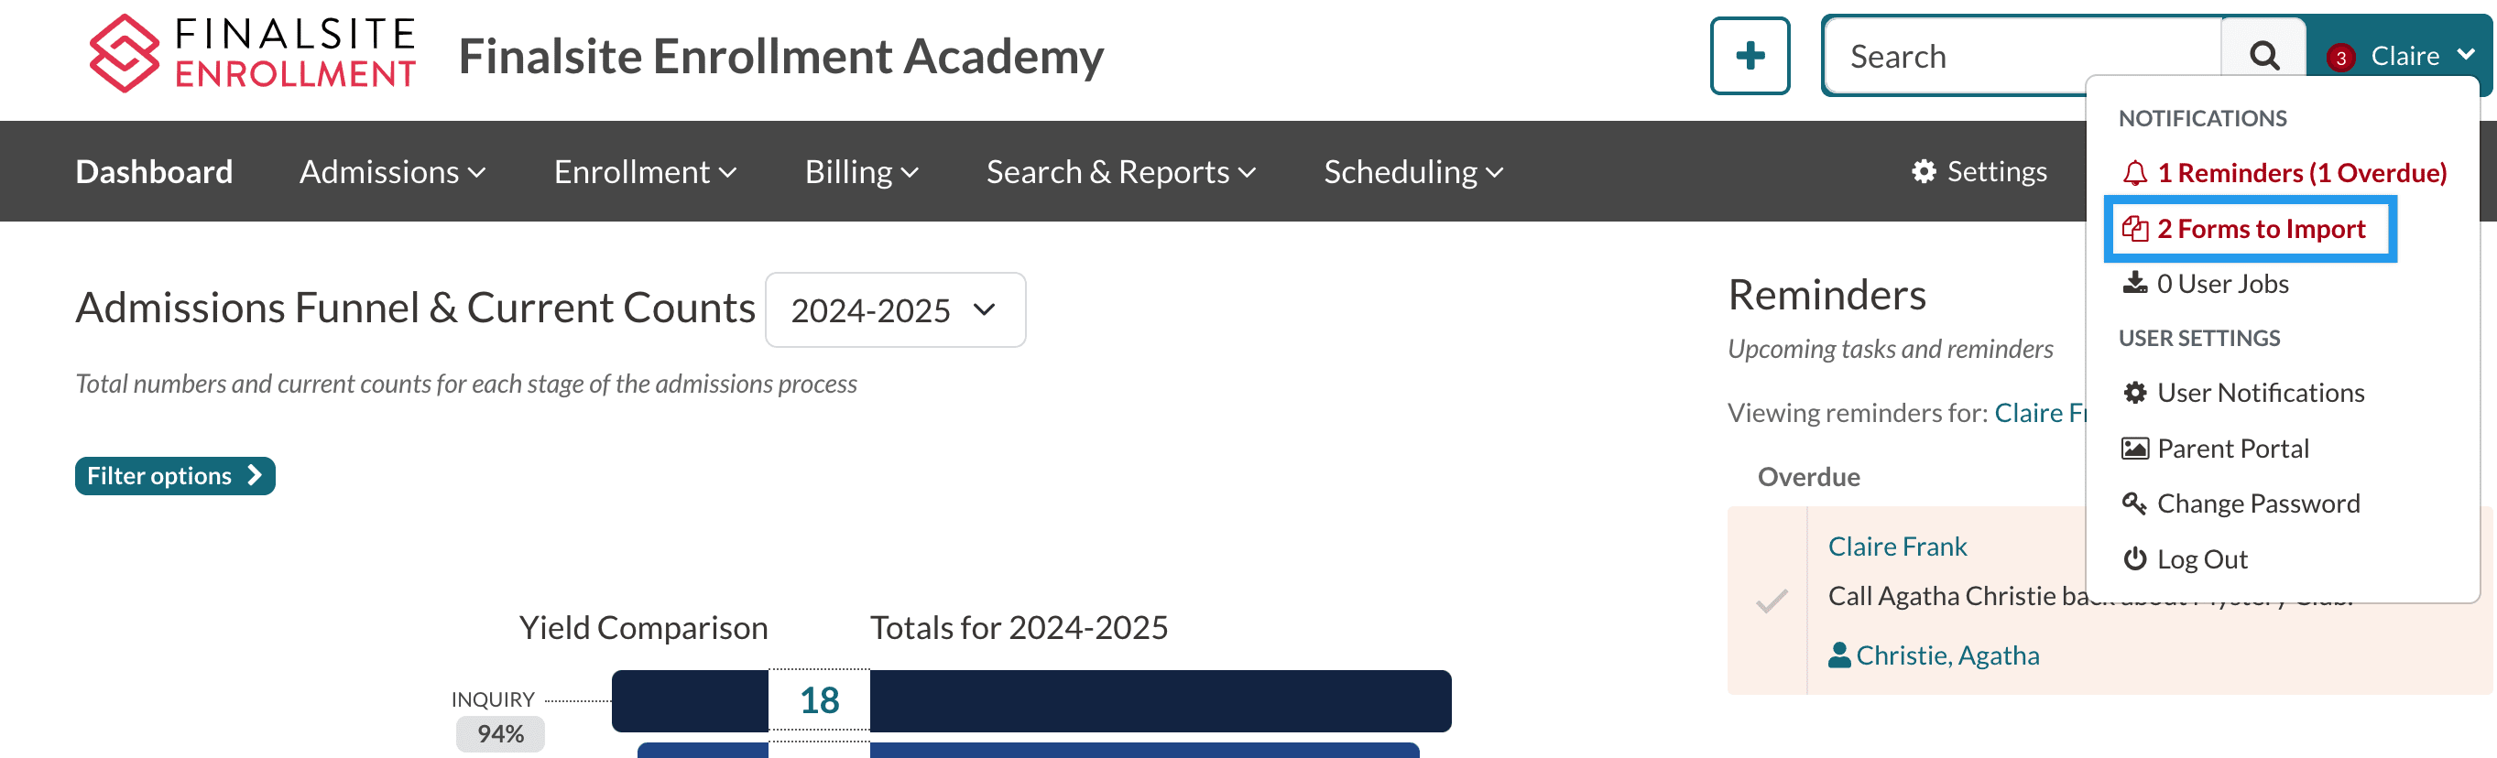Click the plus quick-add button
Screen dimensions: 2497x758
coord(1749,56)
